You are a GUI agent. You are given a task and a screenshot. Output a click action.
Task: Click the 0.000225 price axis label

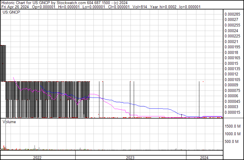coord(232,36)
